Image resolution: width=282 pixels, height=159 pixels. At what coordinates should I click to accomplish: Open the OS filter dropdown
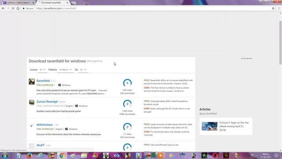[x=83, y=70]
